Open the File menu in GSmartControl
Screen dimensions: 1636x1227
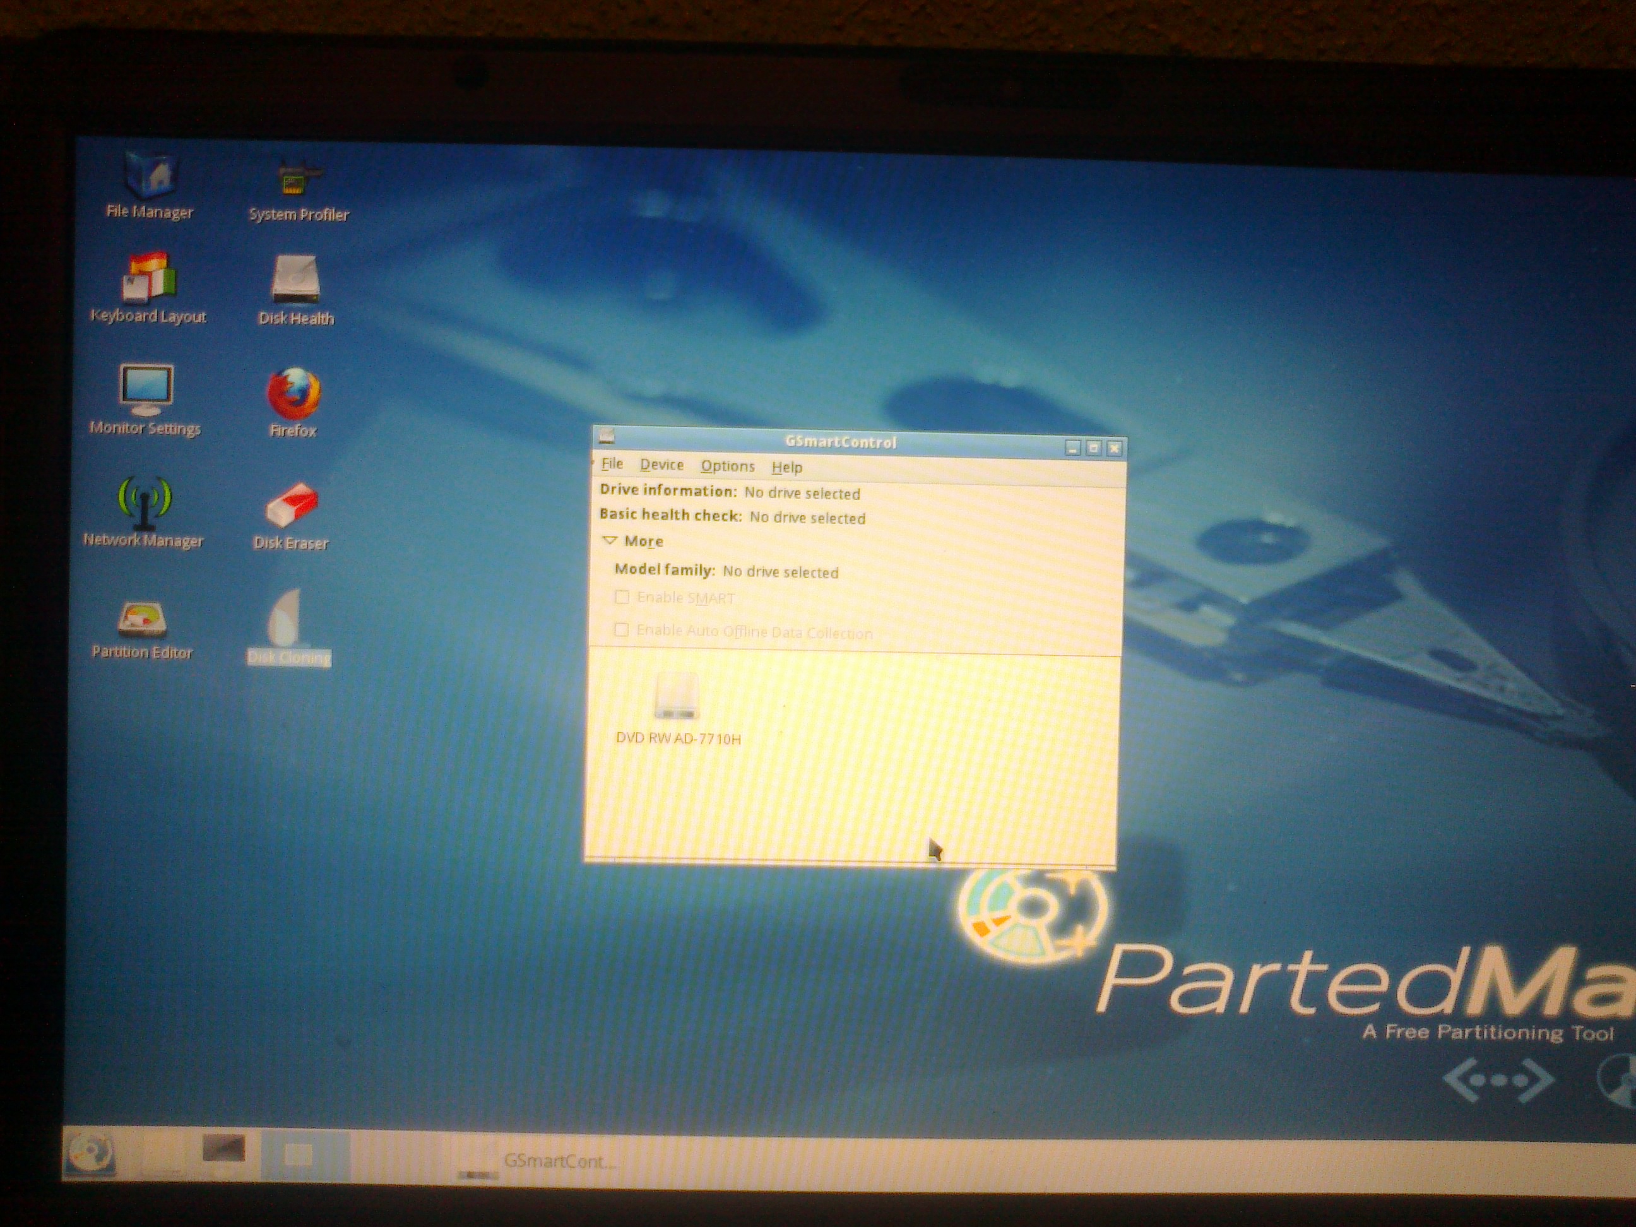click(x=612, y=464)
